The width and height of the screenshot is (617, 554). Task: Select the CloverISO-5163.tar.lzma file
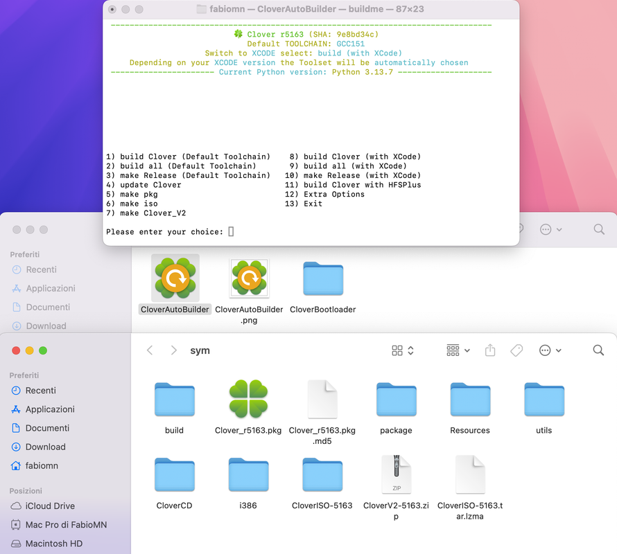coord(470,474)
